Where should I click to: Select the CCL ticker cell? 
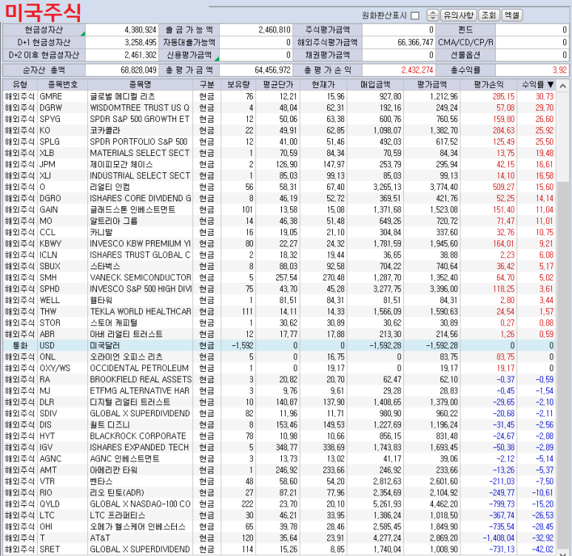pos(62,232)
